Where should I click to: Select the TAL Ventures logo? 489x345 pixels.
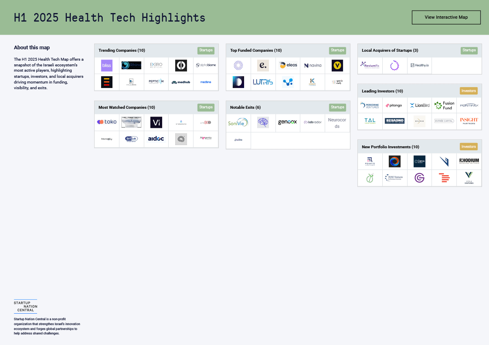tap(370, 121)
